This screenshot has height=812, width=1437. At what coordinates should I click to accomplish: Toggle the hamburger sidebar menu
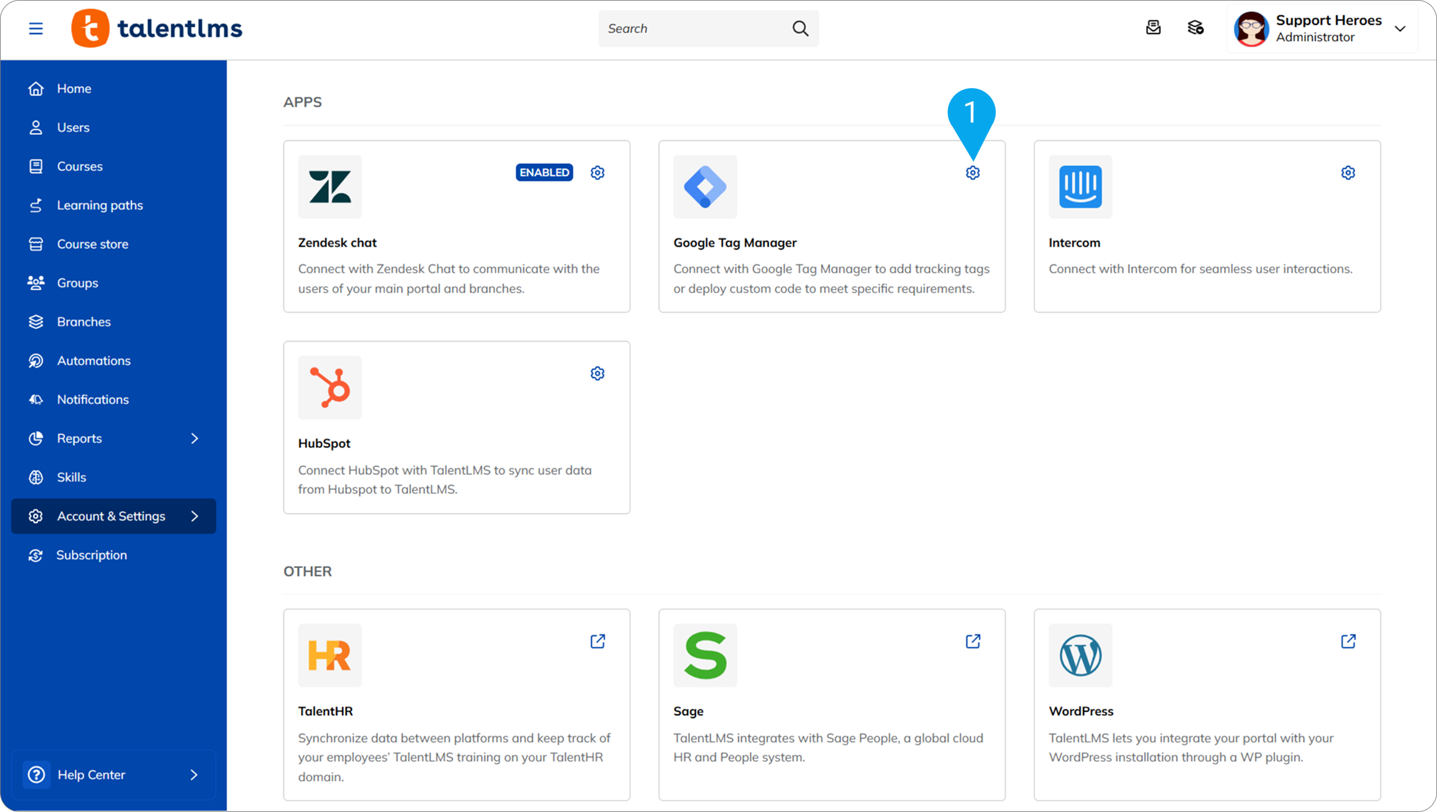(36, 29)
